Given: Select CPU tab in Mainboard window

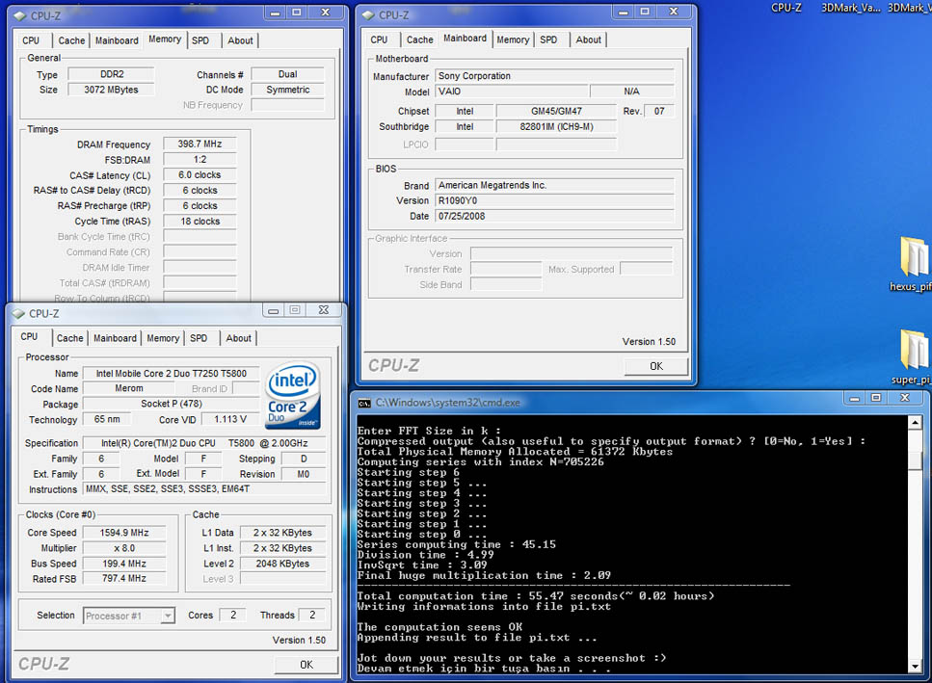Looking at the screenshot, I should (x=379, y=39).
